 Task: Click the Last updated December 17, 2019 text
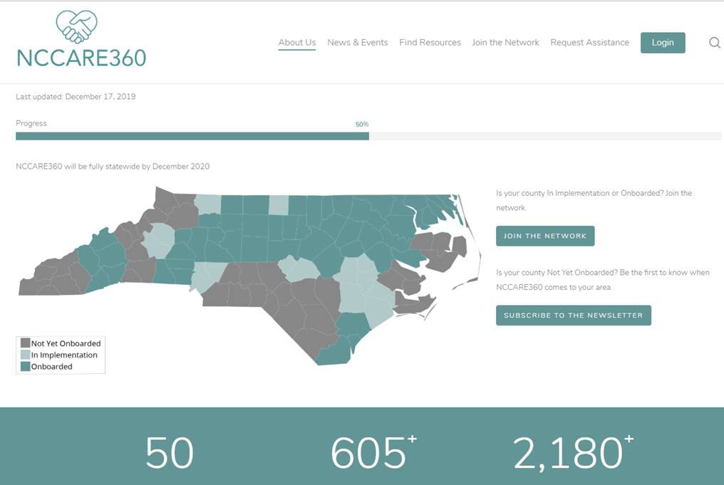(x=76, y=96)
